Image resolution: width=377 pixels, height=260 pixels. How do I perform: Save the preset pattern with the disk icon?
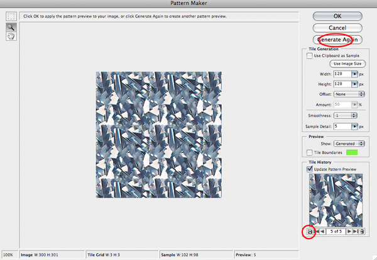(x=310, y=232)
